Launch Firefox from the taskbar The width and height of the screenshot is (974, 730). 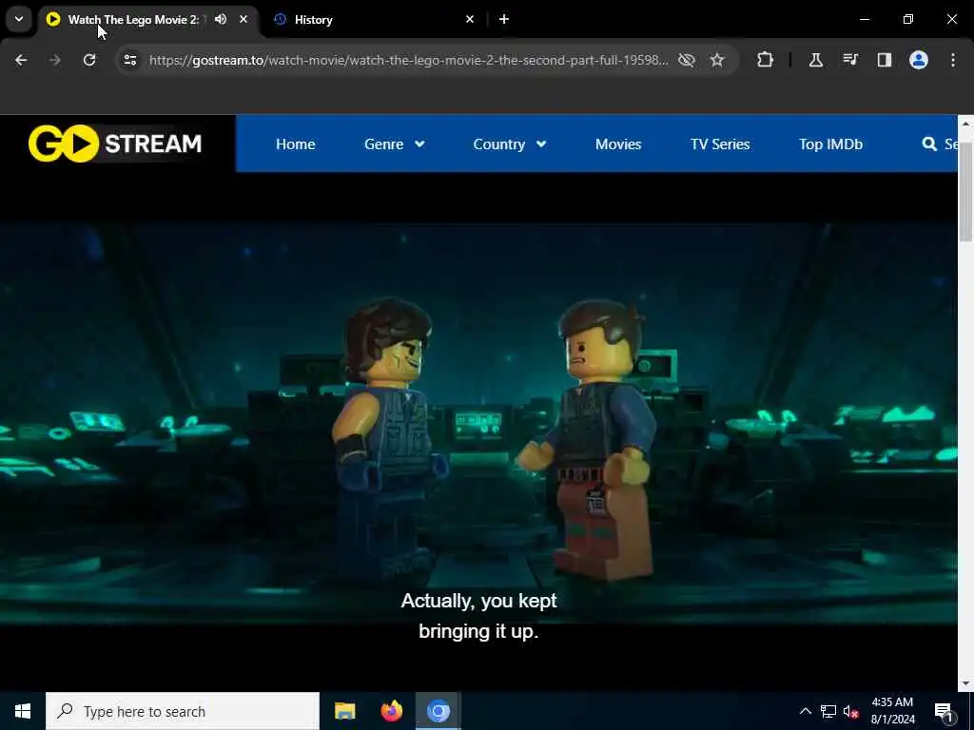coord(391,711)
